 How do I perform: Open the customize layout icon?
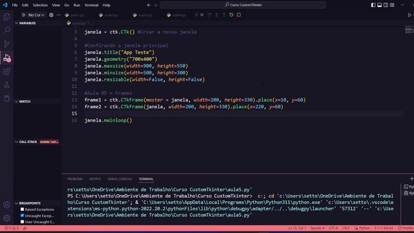(392, 5)
